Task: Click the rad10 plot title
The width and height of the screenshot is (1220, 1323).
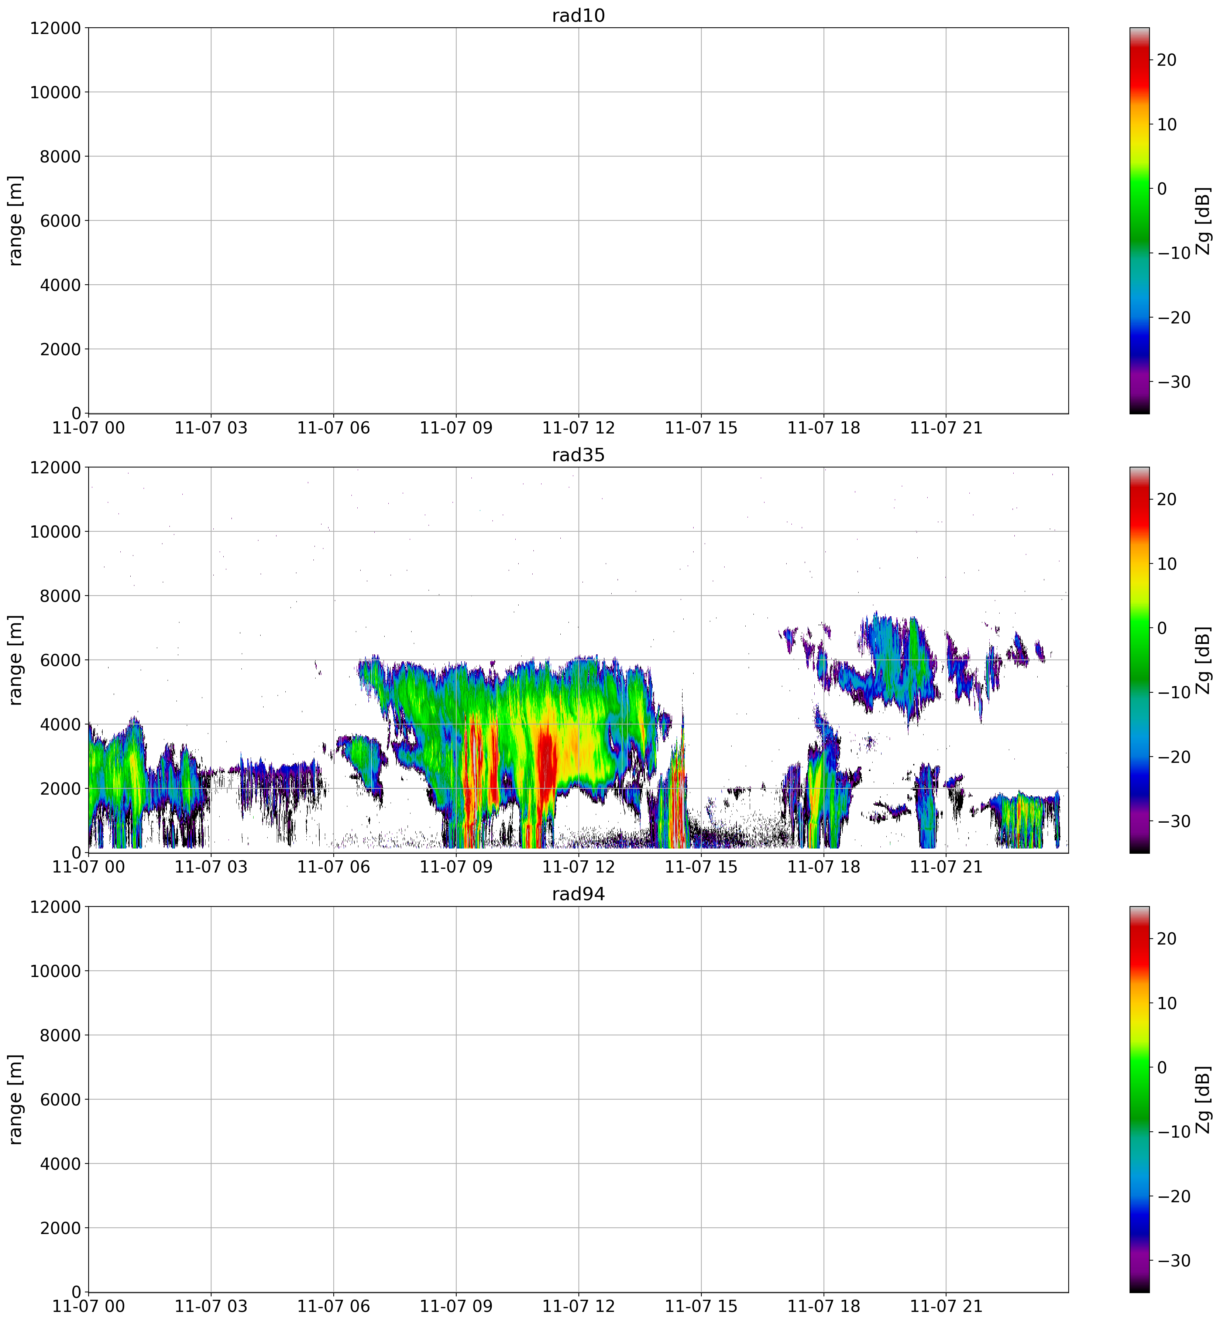Action: pyautogui.click(x=578, y=16)
